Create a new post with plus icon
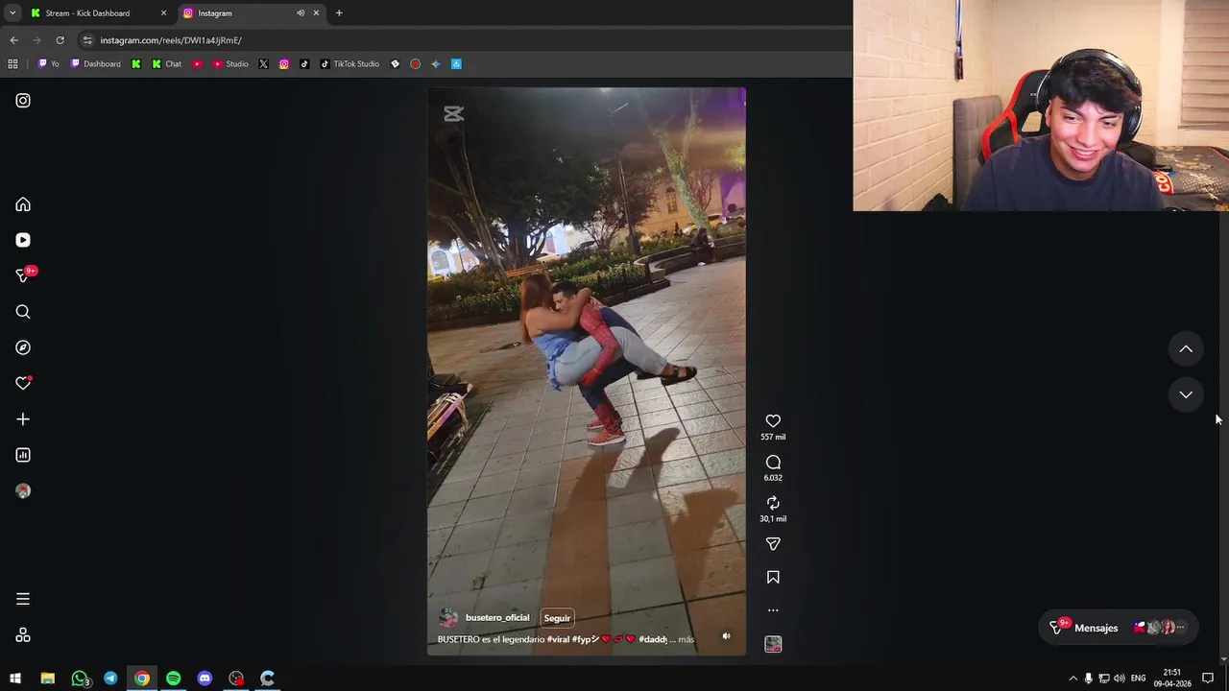The image size is (1229, 691). [23, 419]
